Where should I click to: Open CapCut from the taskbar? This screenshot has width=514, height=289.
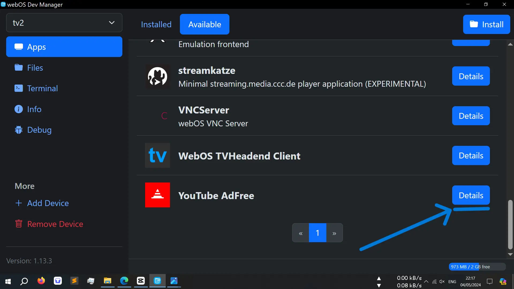(x=141, y=281)
